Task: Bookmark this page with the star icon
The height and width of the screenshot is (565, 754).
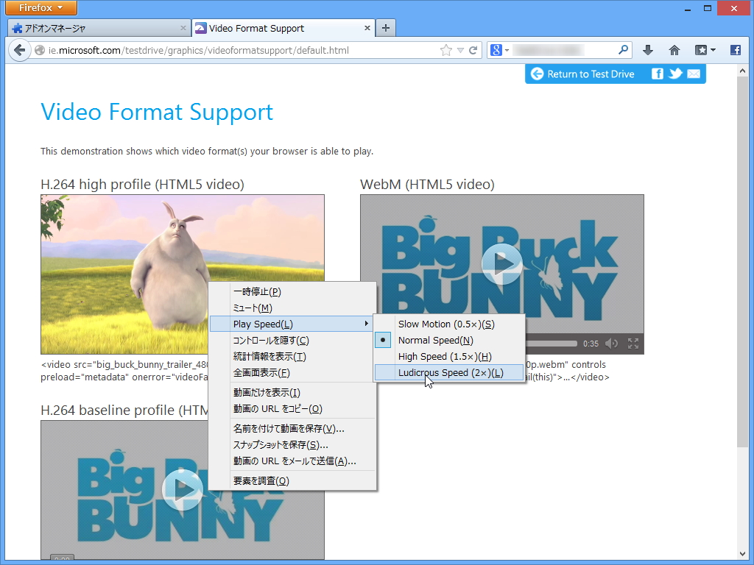Action: tap(445, 50)
